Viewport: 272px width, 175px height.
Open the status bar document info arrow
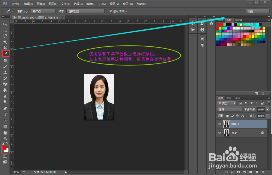66,172
